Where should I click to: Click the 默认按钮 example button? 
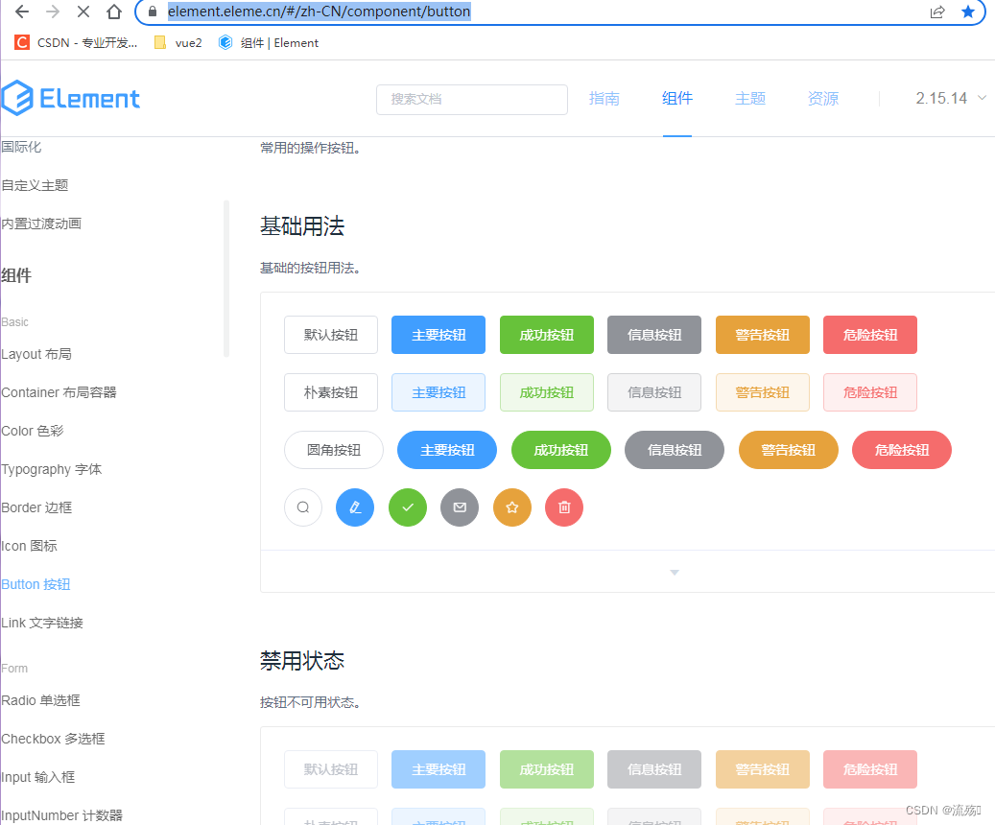coord(330,334)
